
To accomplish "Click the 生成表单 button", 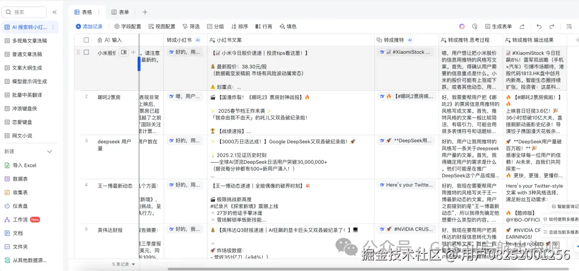I will [x=498, y=27].
